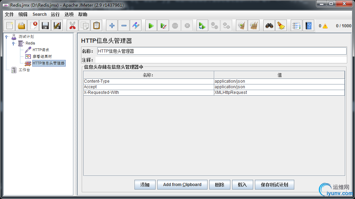Click the 删除 button

tap(219, 185)
